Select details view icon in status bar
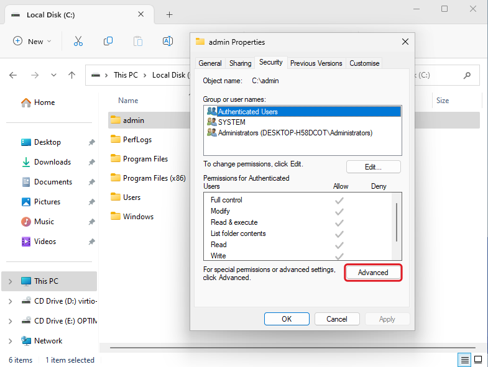The image size is (488, 367). click(x=464, y=360)
